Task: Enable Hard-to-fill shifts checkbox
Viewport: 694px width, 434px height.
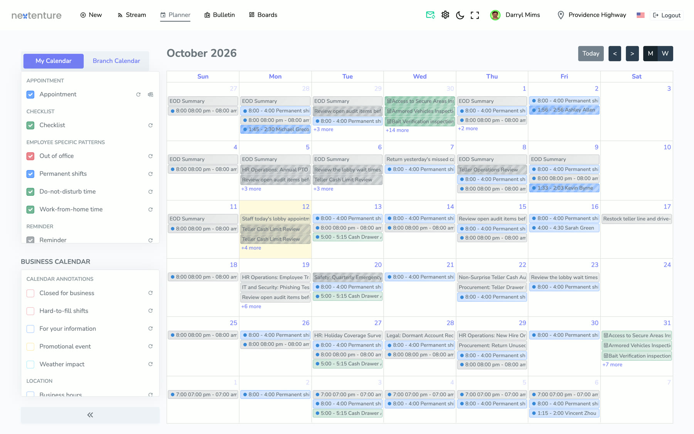Action: (x=30, y=311)
